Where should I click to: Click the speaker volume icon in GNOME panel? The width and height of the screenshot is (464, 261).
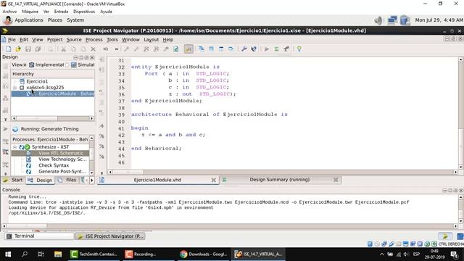(x=378, y=20)
